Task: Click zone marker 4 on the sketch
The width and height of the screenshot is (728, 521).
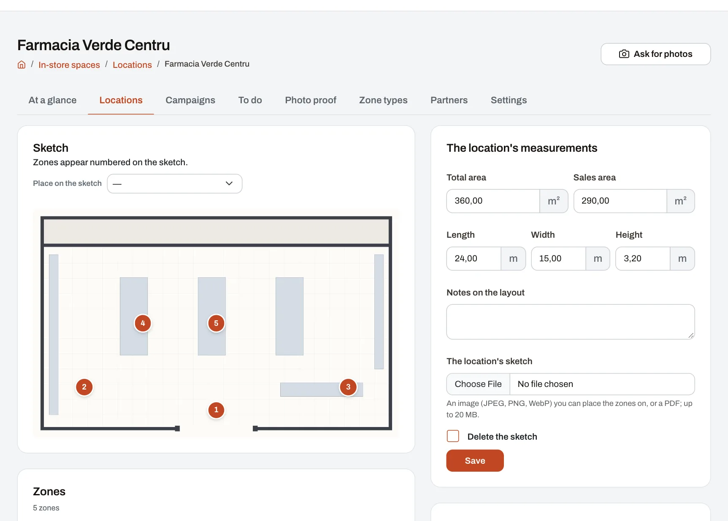Action: [x=143, y=323]
